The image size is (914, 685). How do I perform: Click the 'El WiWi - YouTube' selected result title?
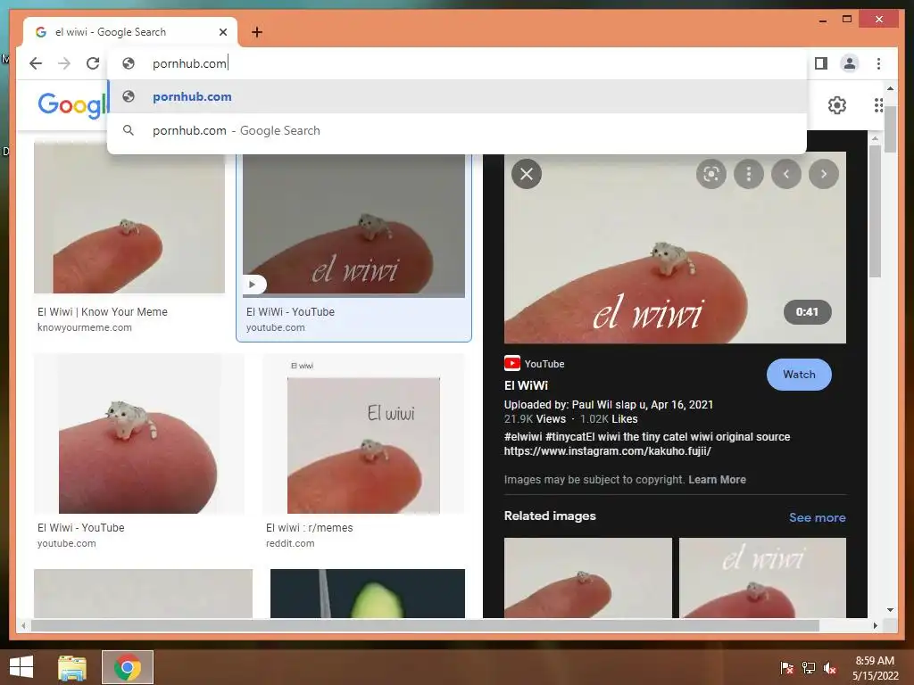[290, 311]
